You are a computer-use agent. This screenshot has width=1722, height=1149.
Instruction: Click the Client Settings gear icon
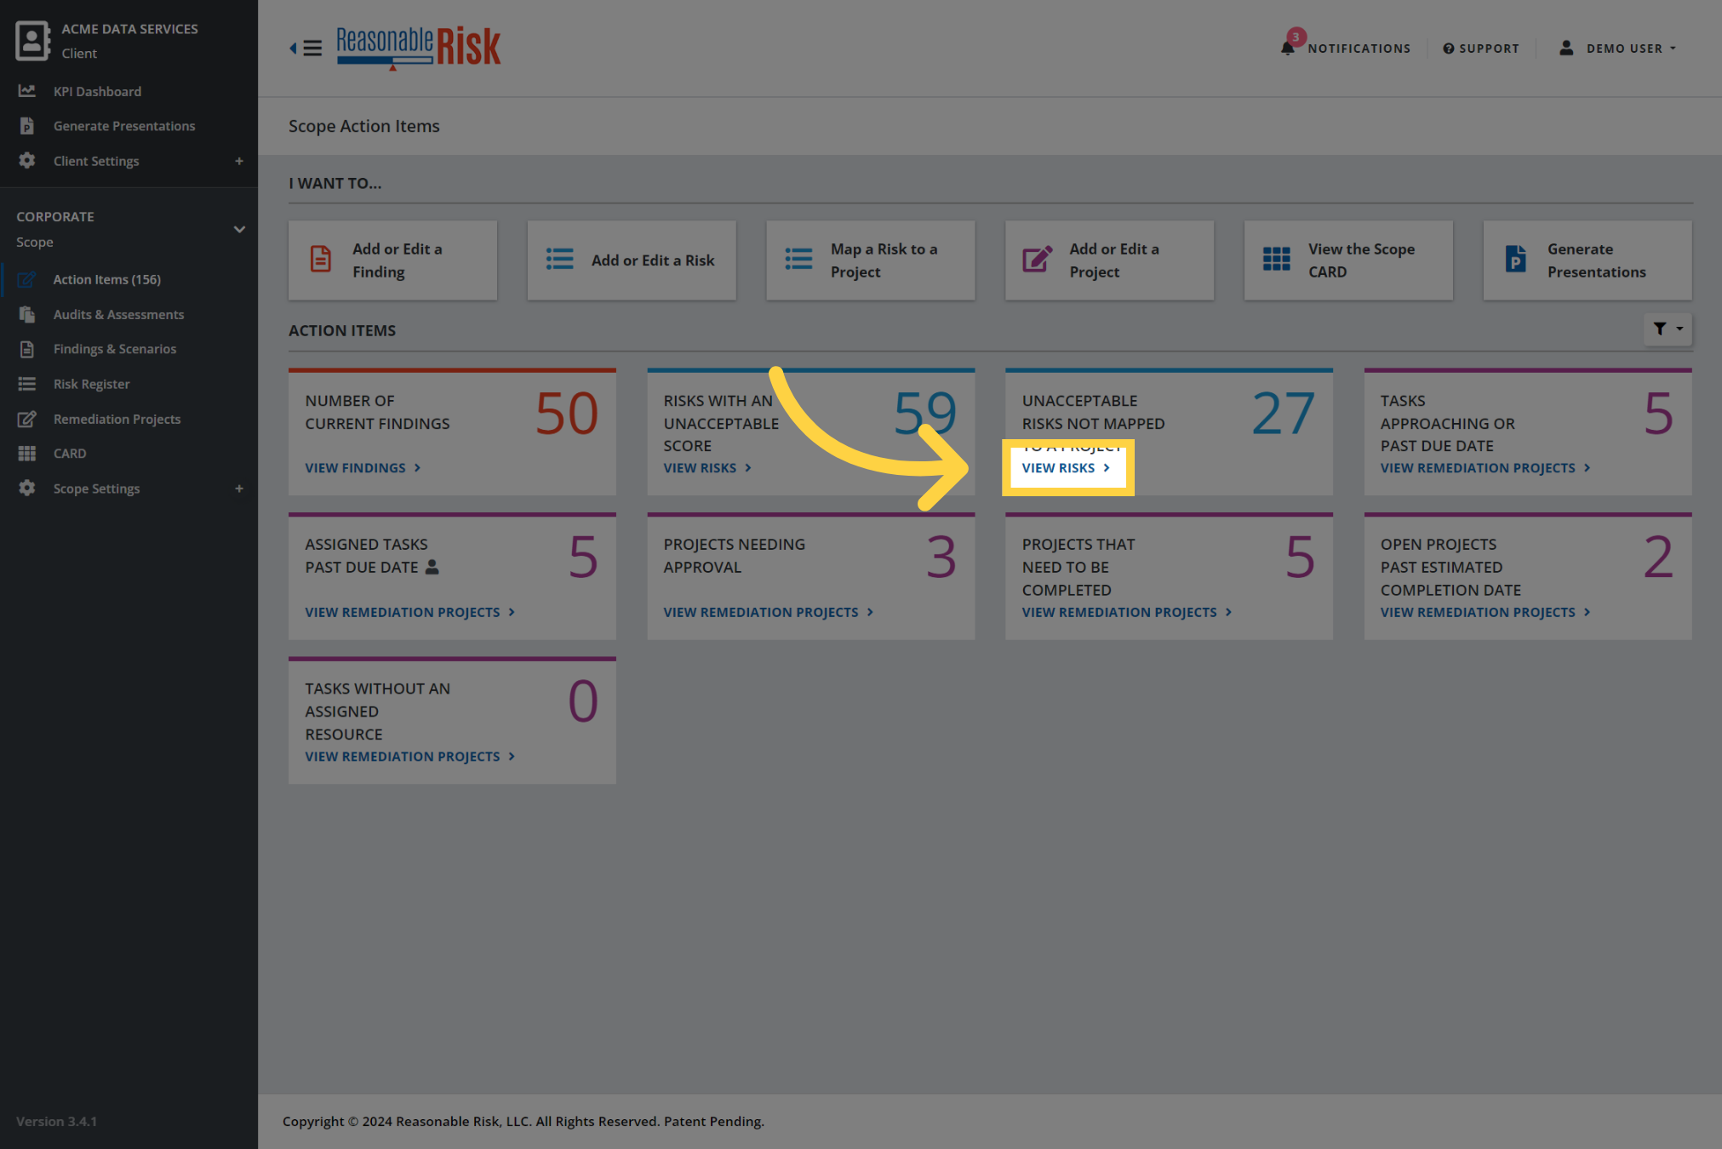point(27,160)
